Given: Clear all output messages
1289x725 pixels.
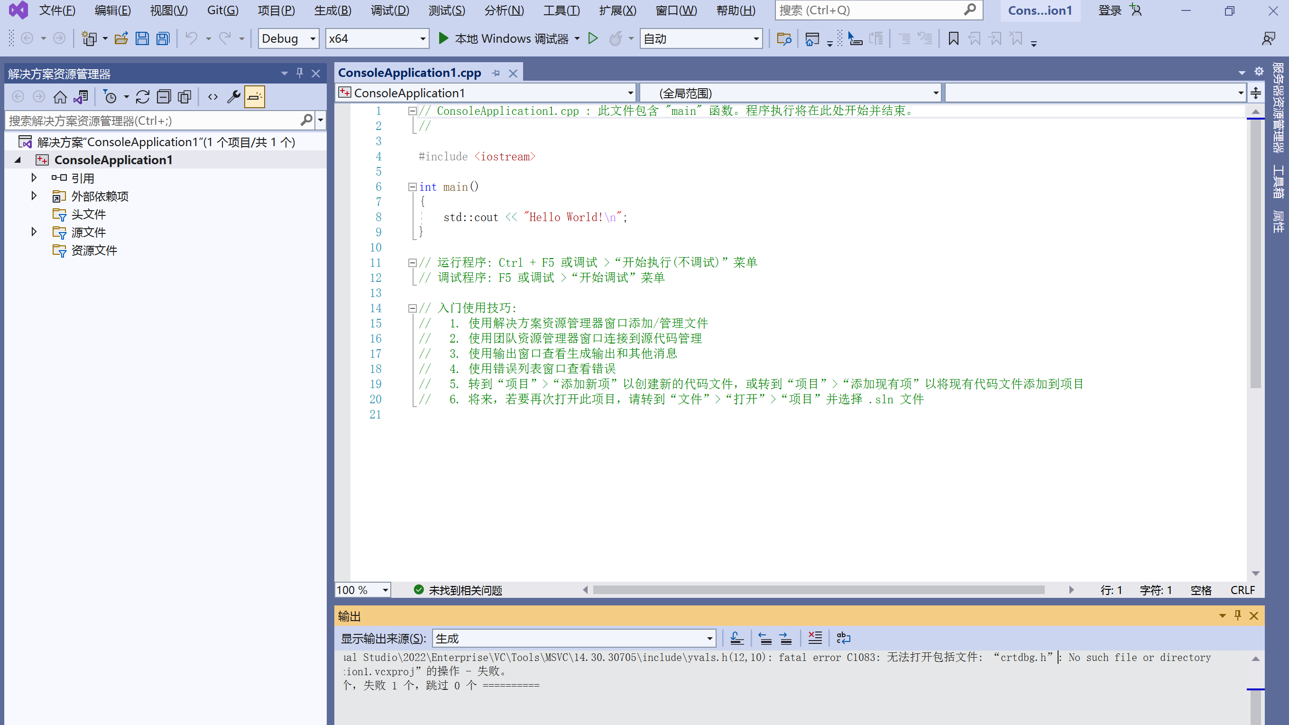Looking at the screenshot, I should 815,637.
